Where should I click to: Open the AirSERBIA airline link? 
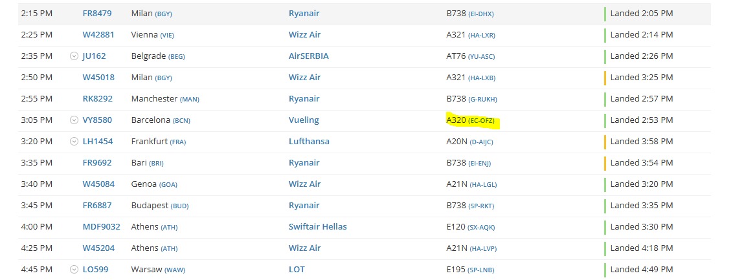[x=308, y=56]
